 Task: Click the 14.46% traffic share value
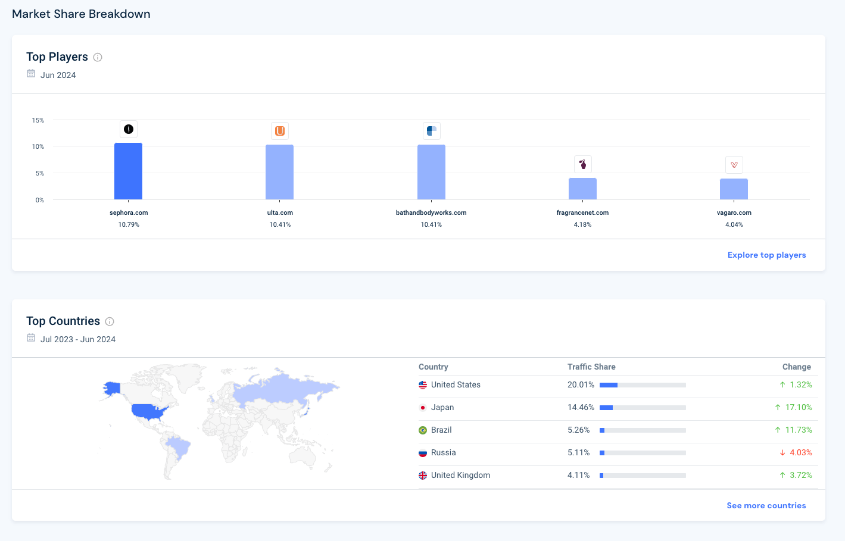click(581, 408)
